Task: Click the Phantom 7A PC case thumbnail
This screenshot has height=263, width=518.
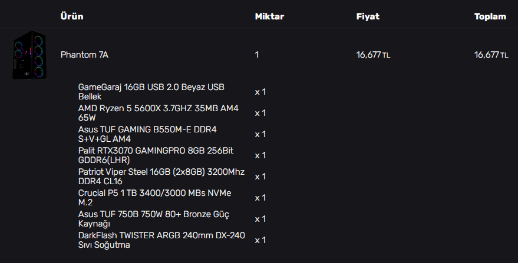Action: [x=29, y=55]
